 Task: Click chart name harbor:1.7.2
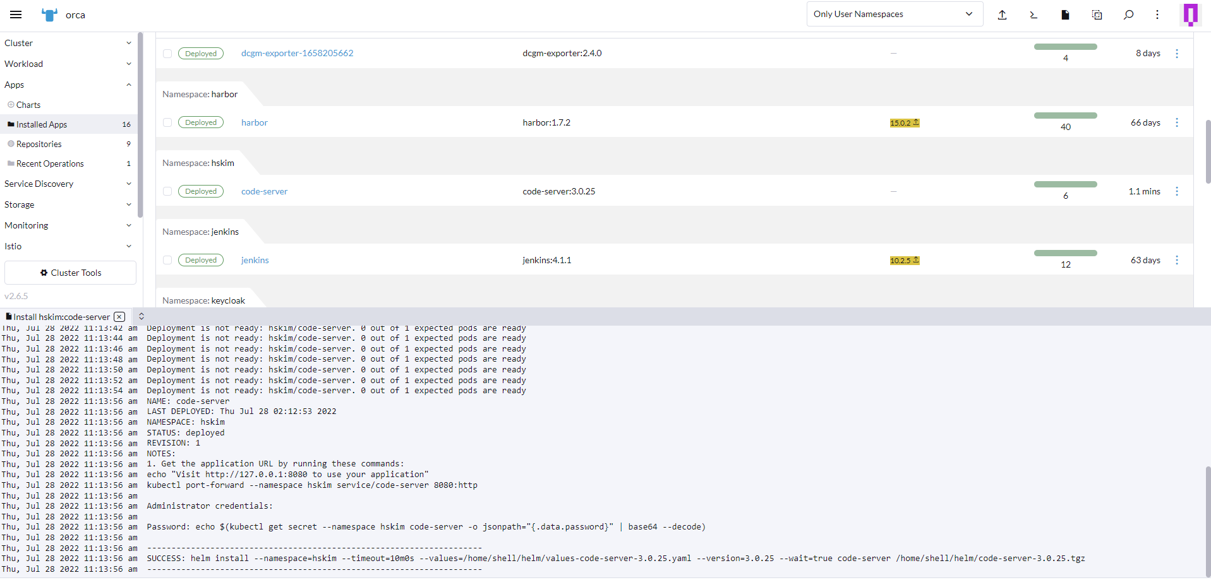coord(546,122)
